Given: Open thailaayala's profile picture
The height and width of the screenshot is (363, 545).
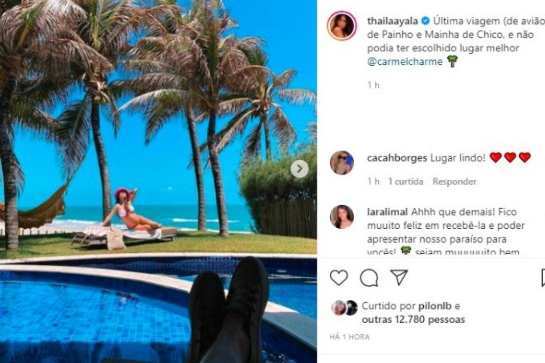Looking at the screenshot, I should [342, 26].
